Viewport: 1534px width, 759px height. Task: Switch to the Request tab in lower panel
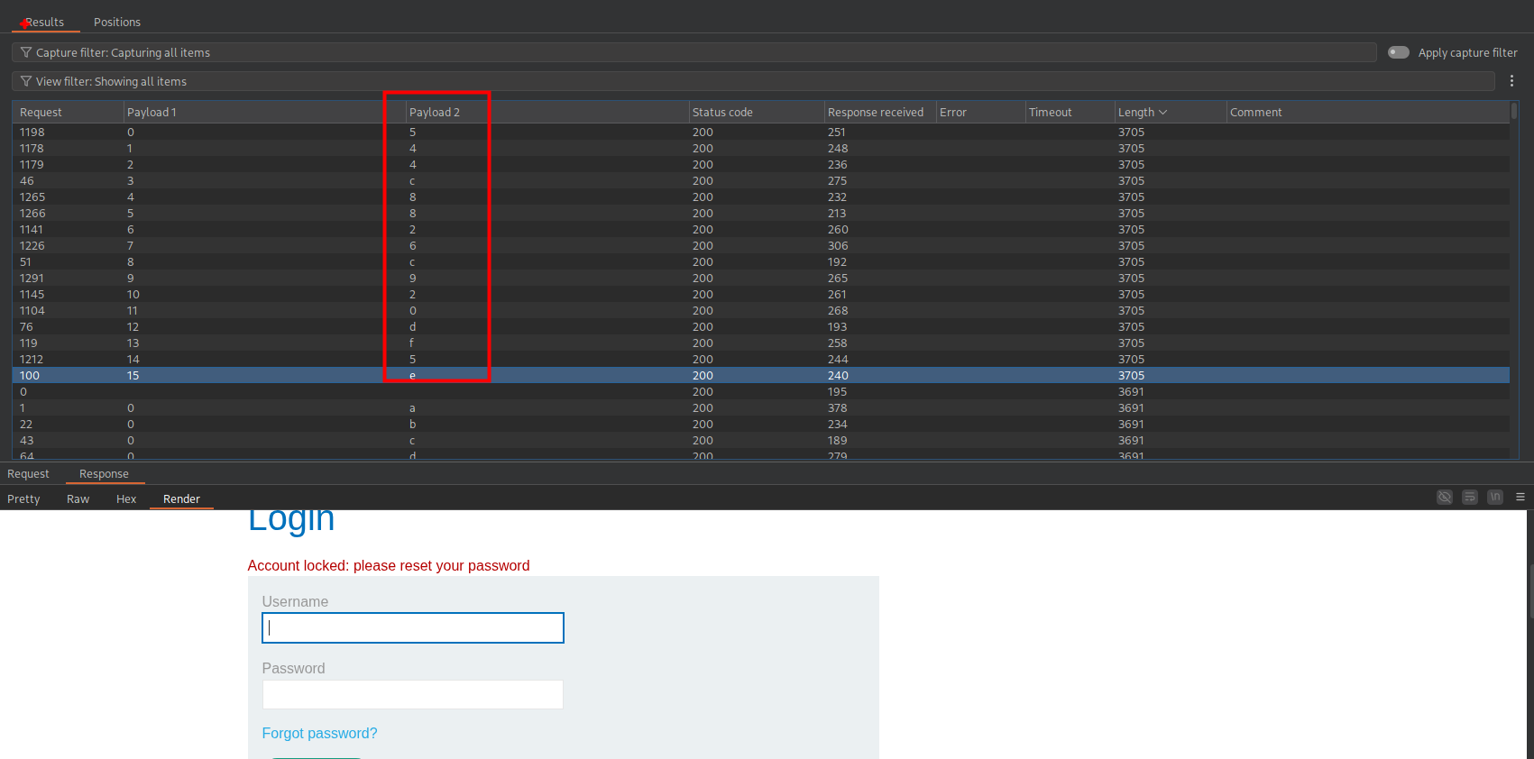pos(28,474)
